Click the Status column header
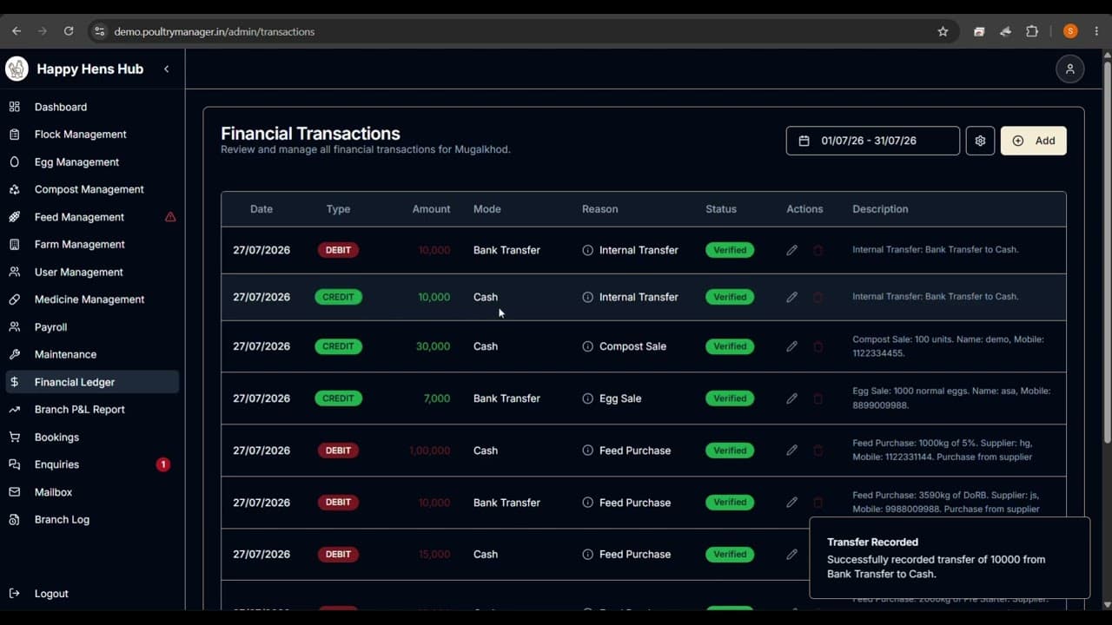This screenshot has width=1112, height=625. pos(721,209)
